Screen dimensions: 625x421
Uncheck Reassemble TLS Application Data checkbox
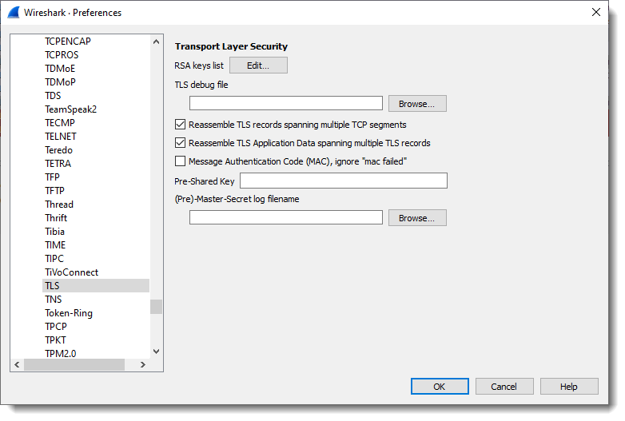[x=180, y=143]
